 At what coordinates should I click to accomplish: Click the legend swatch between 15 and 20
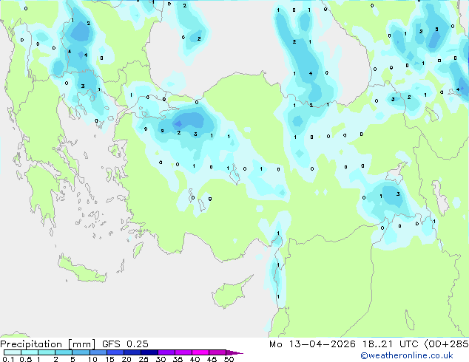click(x=115, y=352)
